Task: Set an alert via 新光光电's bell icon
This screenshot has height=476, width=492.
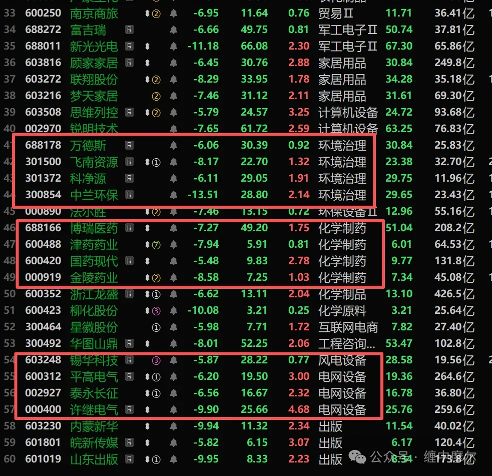Action: tap(174, 46)
